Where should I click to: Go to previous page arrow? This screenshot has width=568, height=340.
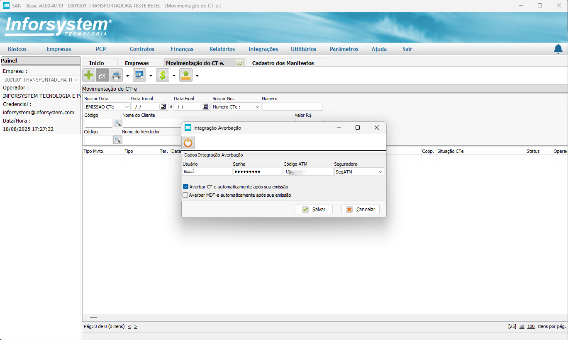[129, 326]
